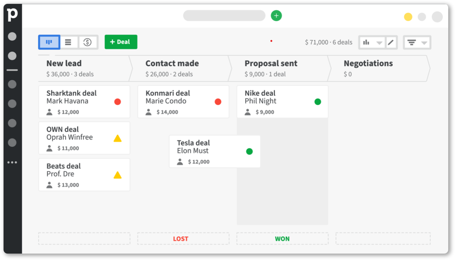Expand the pipeline selector dropdown arrow
This screenshot has height=260, width=455.
pos(379,43)
